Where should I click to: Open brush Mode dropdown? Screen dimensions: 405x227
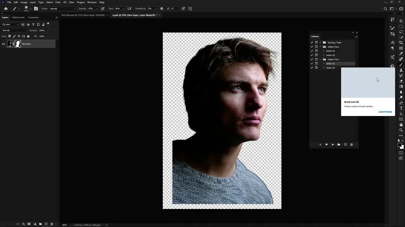tap(63, 9)
